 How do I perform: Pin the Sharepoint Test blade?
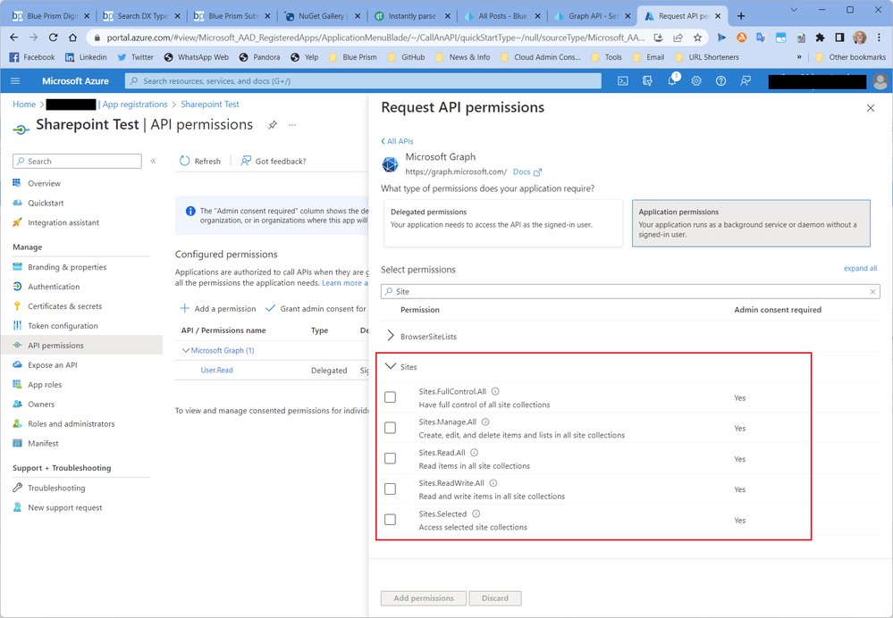273,125
